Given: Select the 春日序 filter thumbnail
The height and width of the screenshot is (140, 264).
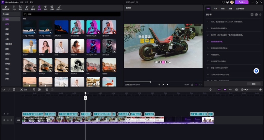Looking at the screenshot, I should (29, 46).
